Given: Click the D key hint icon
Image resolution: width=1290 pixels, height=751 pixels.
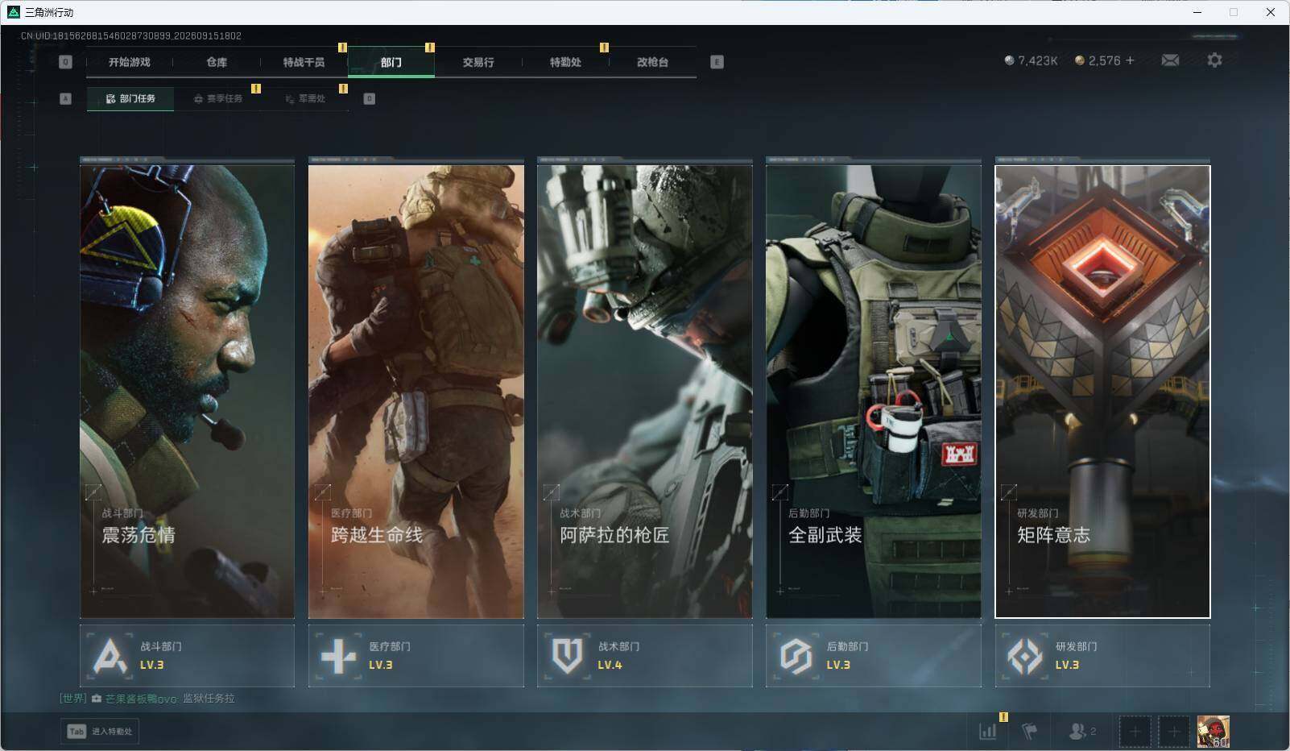Looking at the screenshot, I should [369, 99].
